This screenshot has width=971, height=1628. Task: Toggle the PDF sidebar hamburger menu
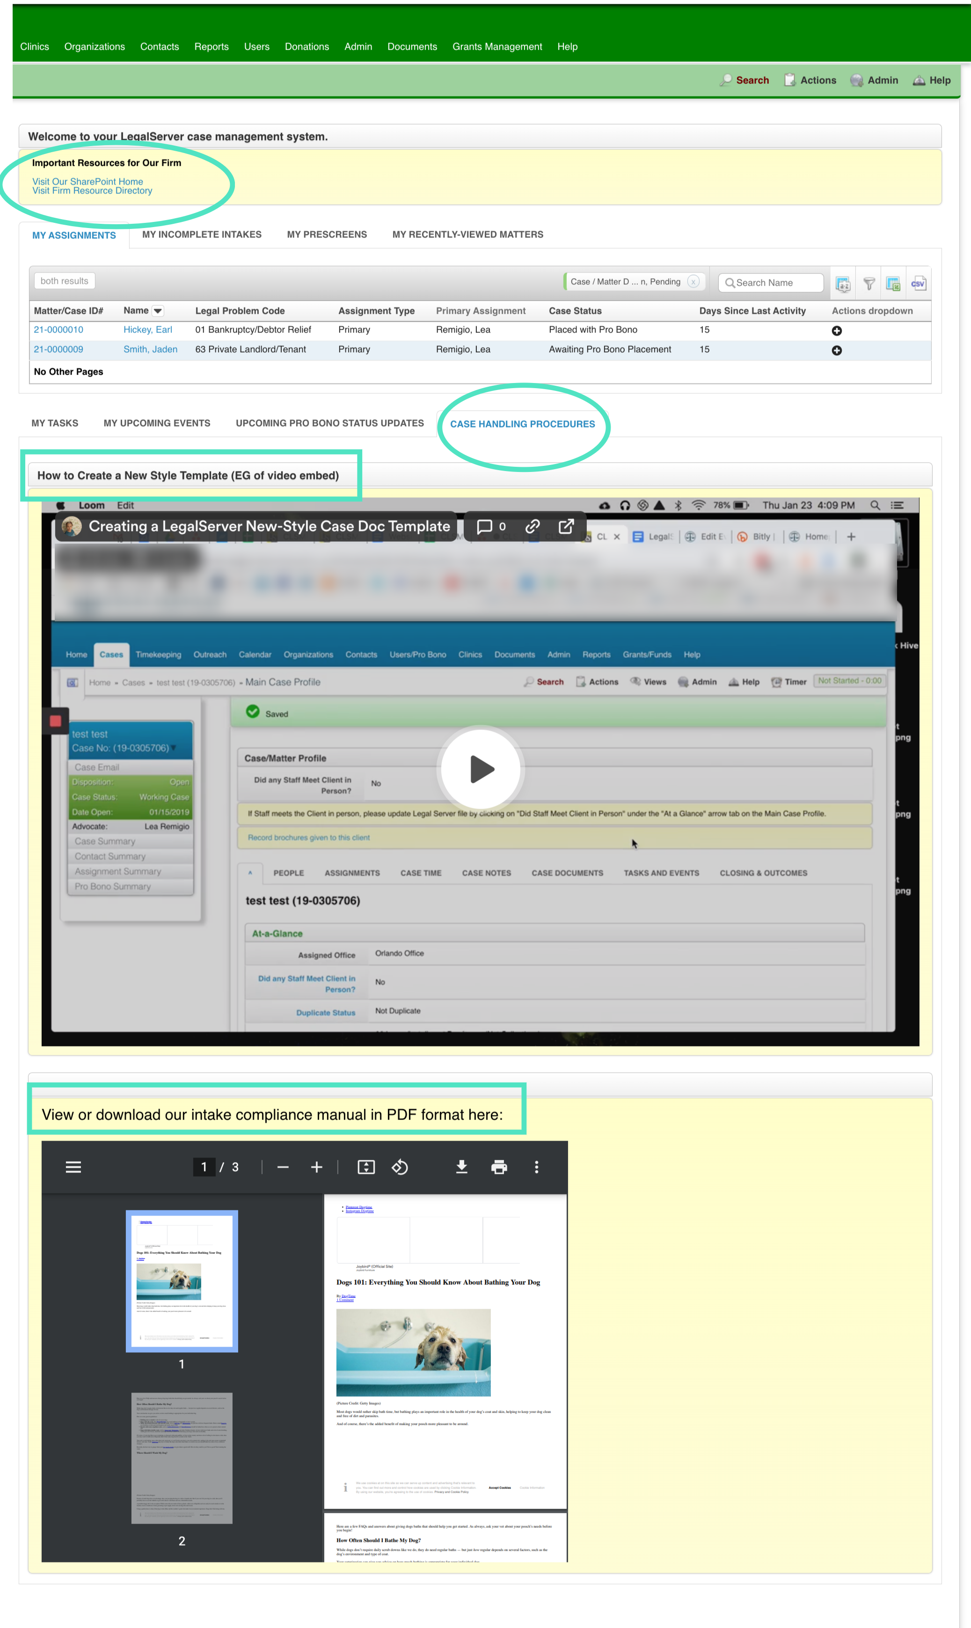click(x=73, y=1166)
